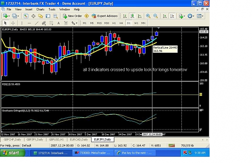Switch to the GBPJPY,Daily chart tab
Image resolution: width=252 pixels, height=163 pixels.
[x=35, y=140]
